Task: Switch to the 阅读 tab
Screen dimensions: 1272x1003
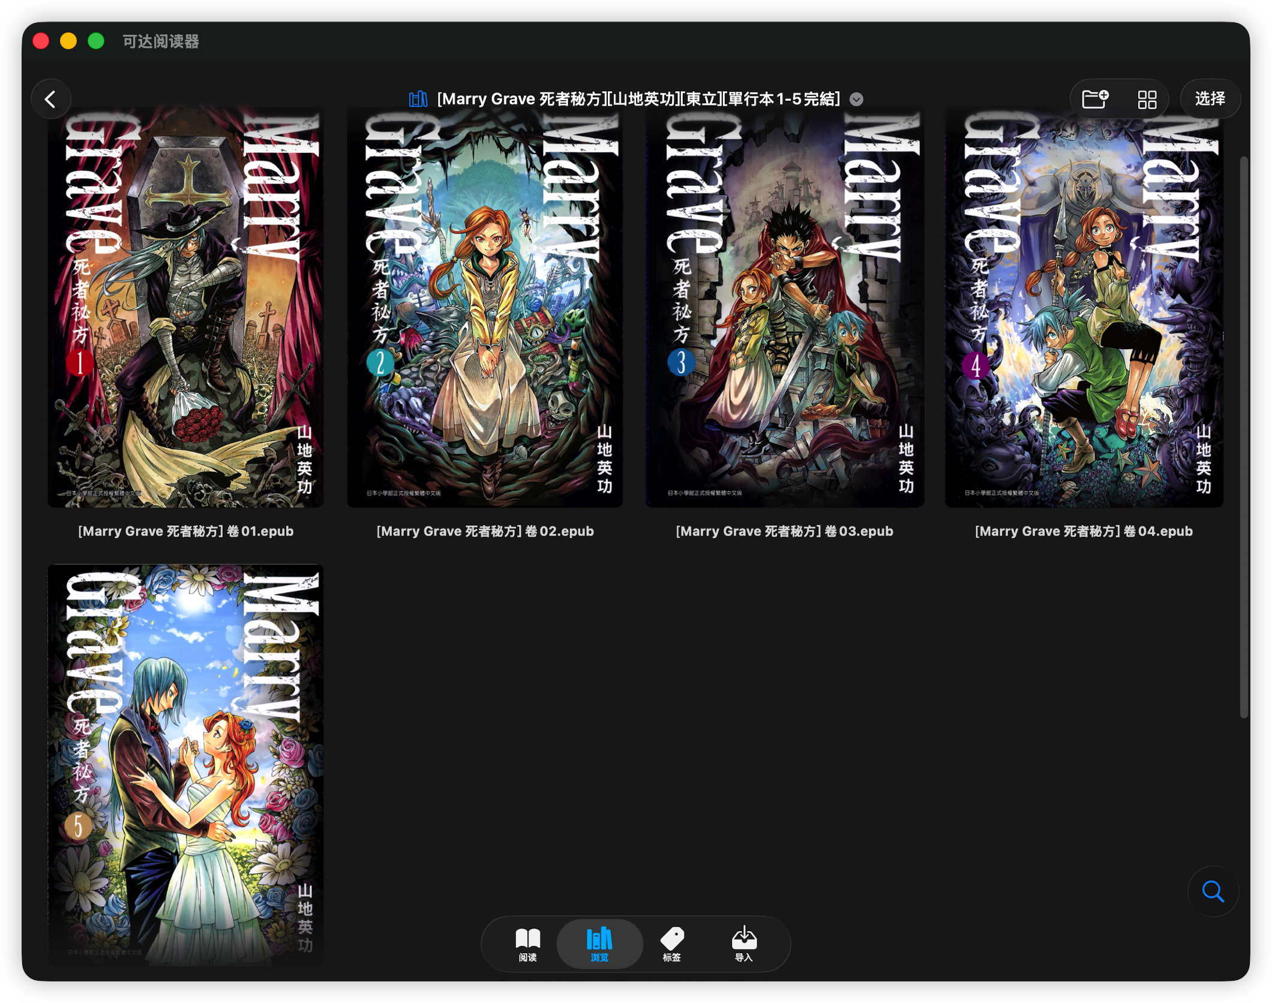Action: tap(527, 944)
